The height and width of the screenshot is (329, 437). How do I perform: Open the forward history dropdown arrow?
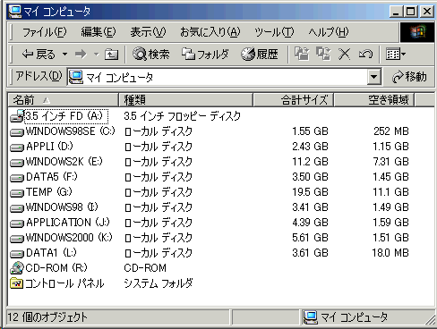point(96,55)
